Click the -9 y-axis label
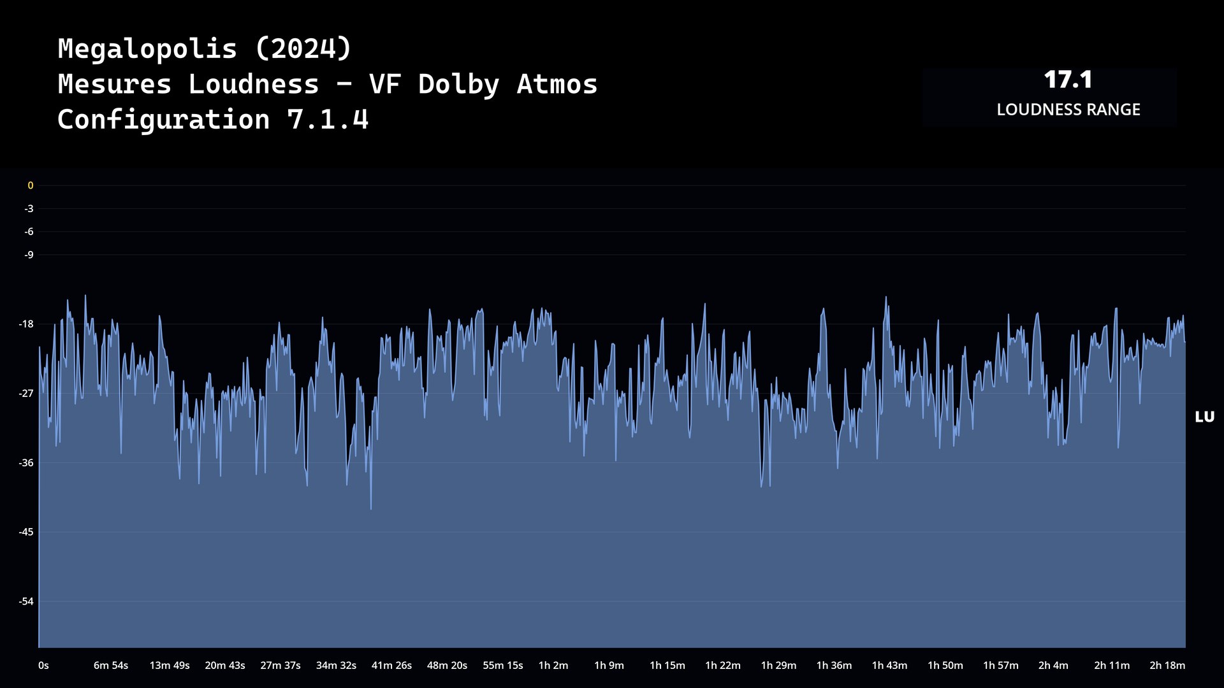The width and height of the screenshot is (1224, 688). [29, 255]
